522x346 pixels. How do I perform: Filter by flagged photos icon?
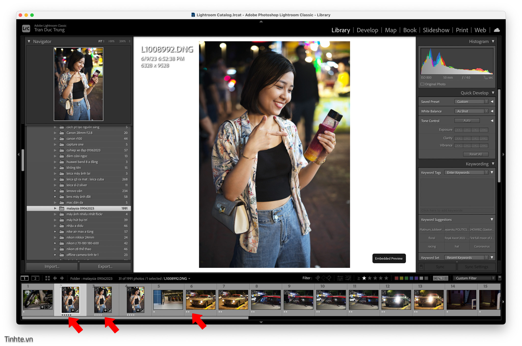(x=318, y=278)
